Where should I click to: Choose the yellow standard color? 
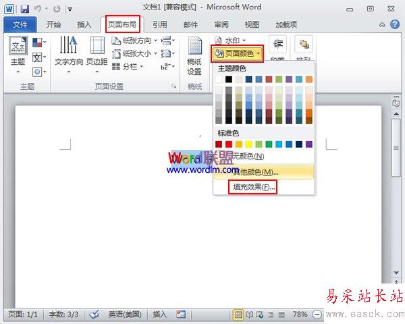(x=248, y=144)
